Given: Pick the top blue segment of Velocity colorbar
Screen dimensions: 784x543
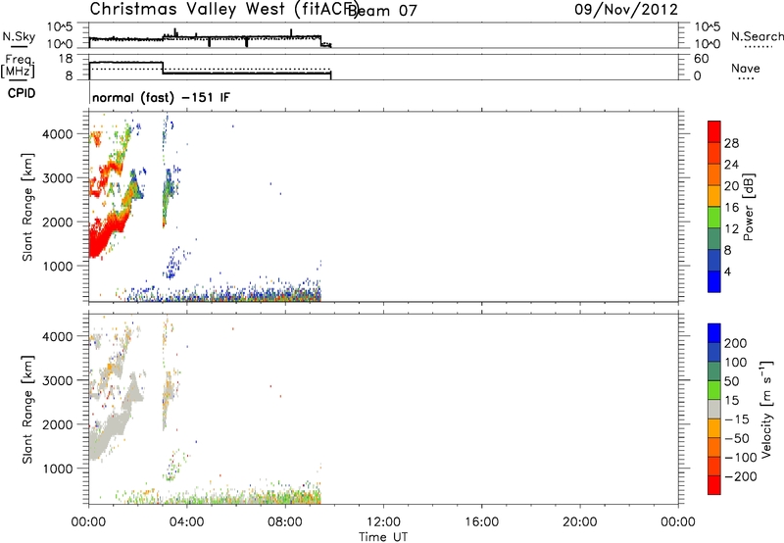Looking at the screenshot, I should pyautogui.click(x=714, y=333).
